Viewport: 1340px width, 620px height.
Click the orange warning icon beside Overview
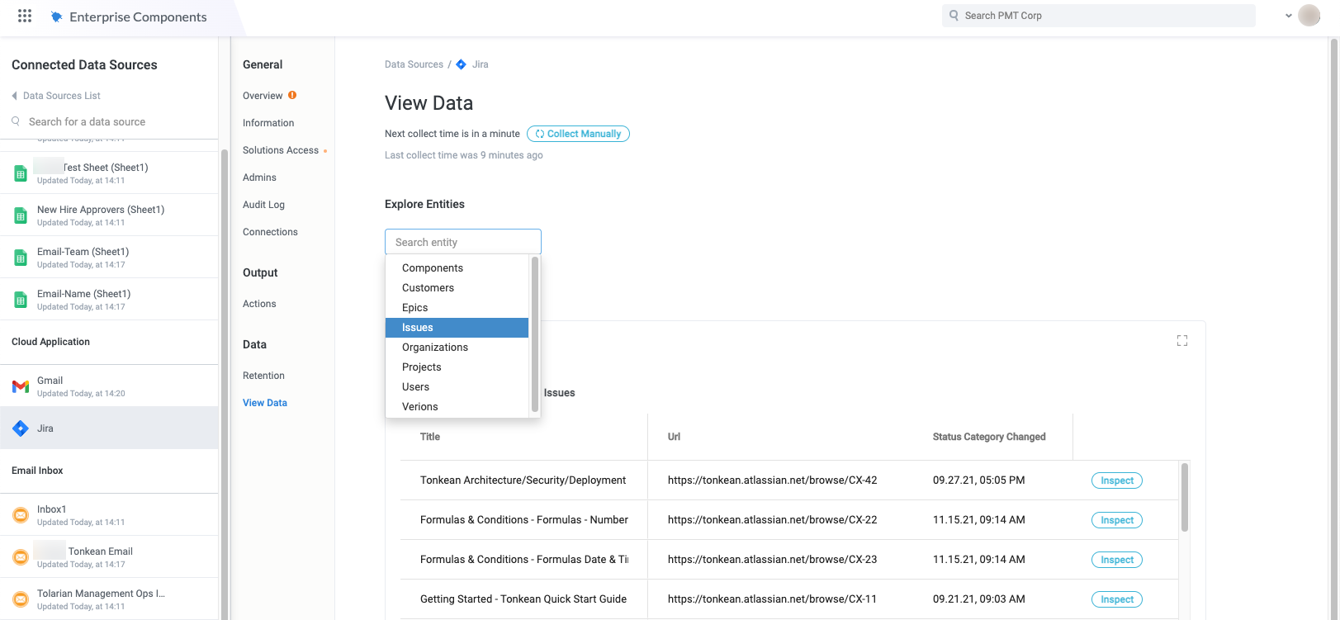[x=292, y=95]
